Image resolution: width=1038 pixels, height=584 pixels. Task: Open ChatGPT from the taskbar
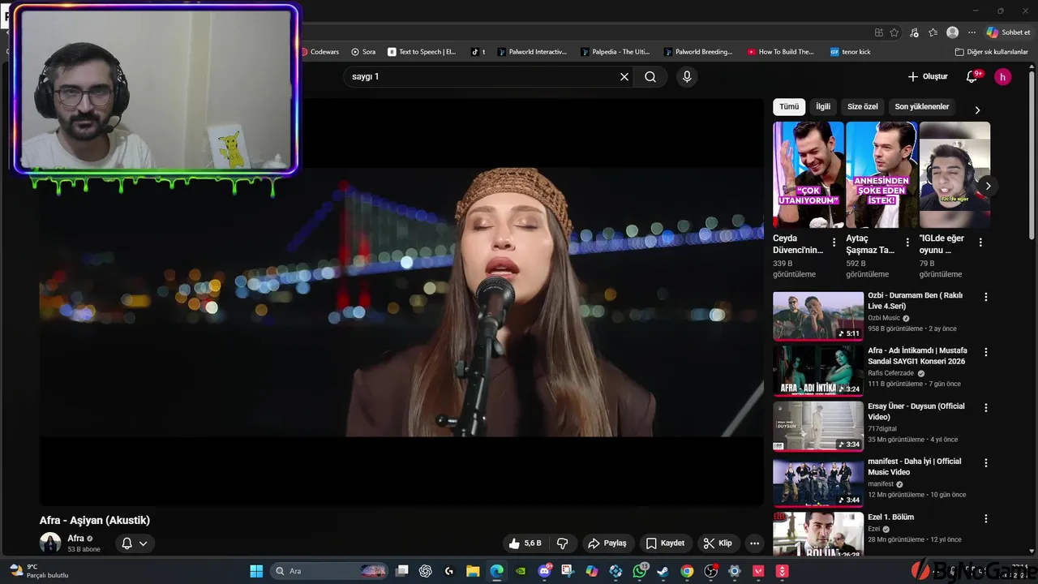coord(426,571)
